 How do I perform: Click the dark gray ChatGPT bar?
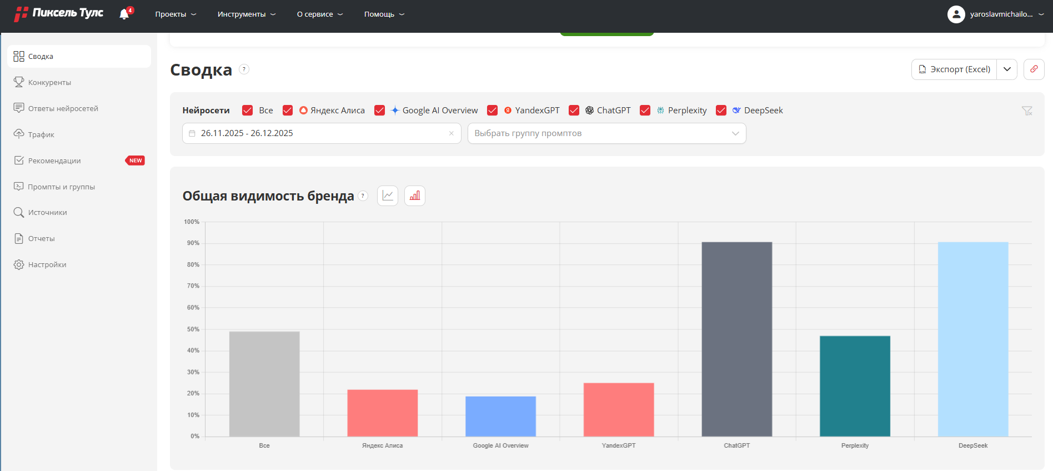[736, 339]
